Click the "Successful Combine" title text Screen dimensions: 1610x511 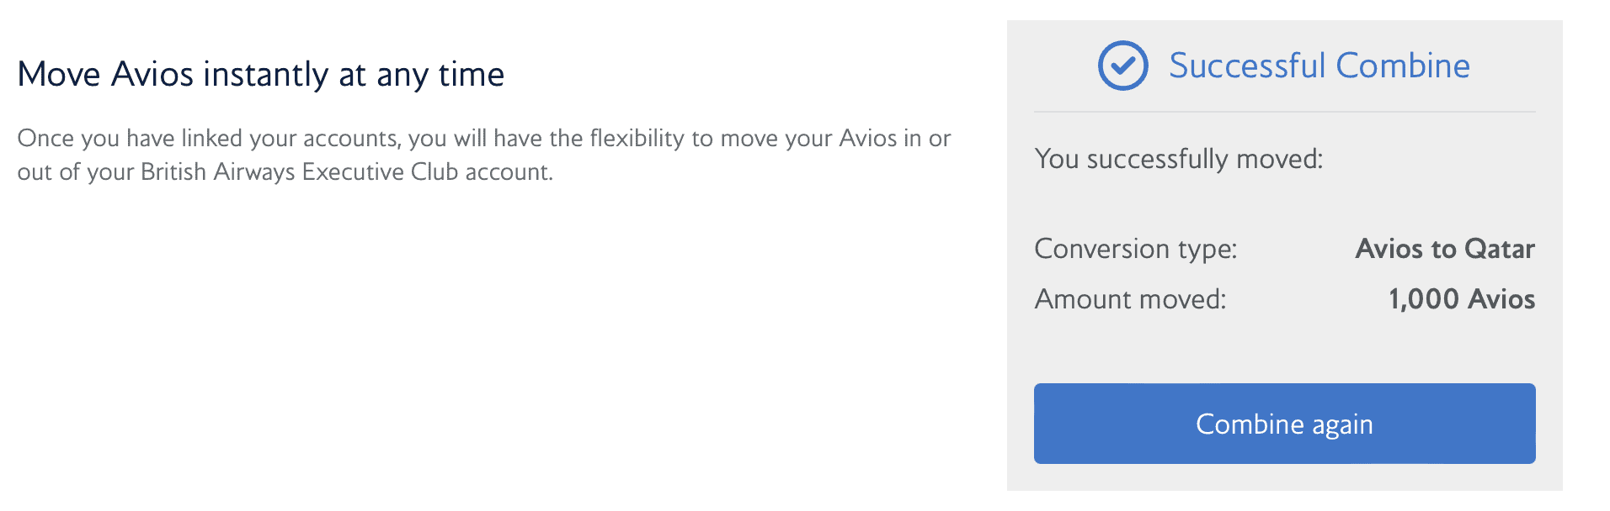point(1319,66)
